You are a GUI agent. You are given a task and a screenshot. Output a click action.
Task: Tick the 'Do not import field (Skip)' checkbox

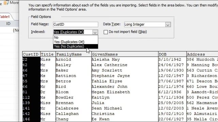tap(106, 32)
